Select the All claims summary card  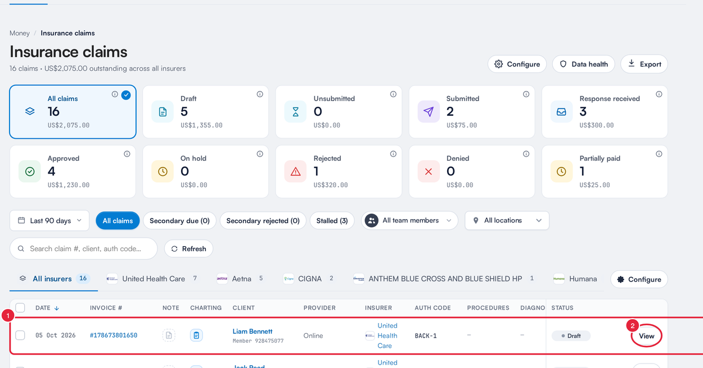[73, 112]
